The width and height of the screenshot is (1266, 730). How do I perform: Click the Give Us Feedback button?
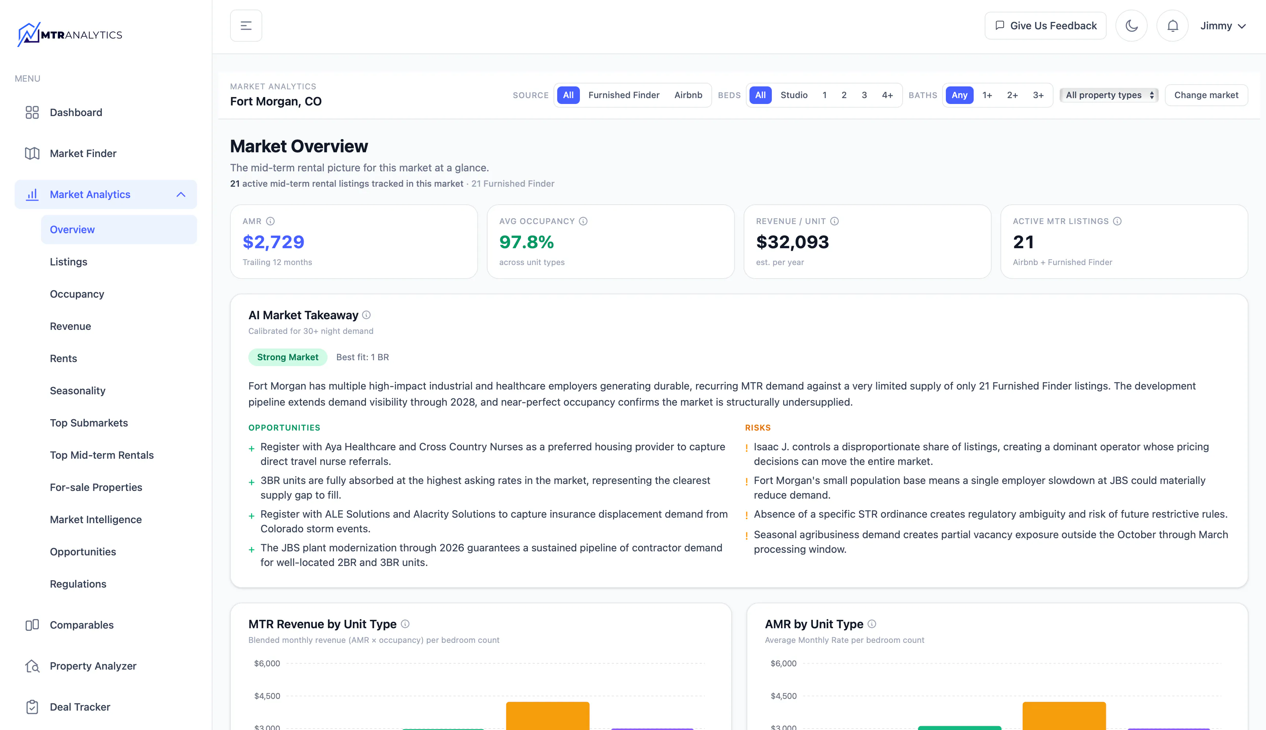1045,26
